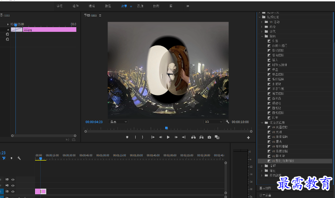Select the VR 光线 transition
The height and width of the screenshot is (198, 335).
(x=277, y=132)
